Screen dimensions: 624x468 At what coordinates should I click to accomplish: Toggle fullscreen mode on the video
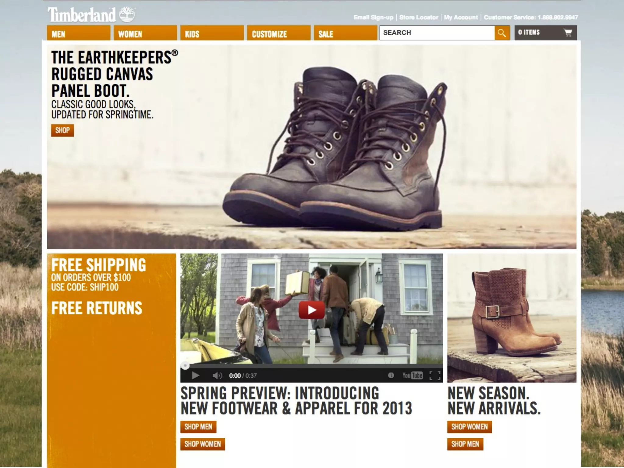pos(435,375)
